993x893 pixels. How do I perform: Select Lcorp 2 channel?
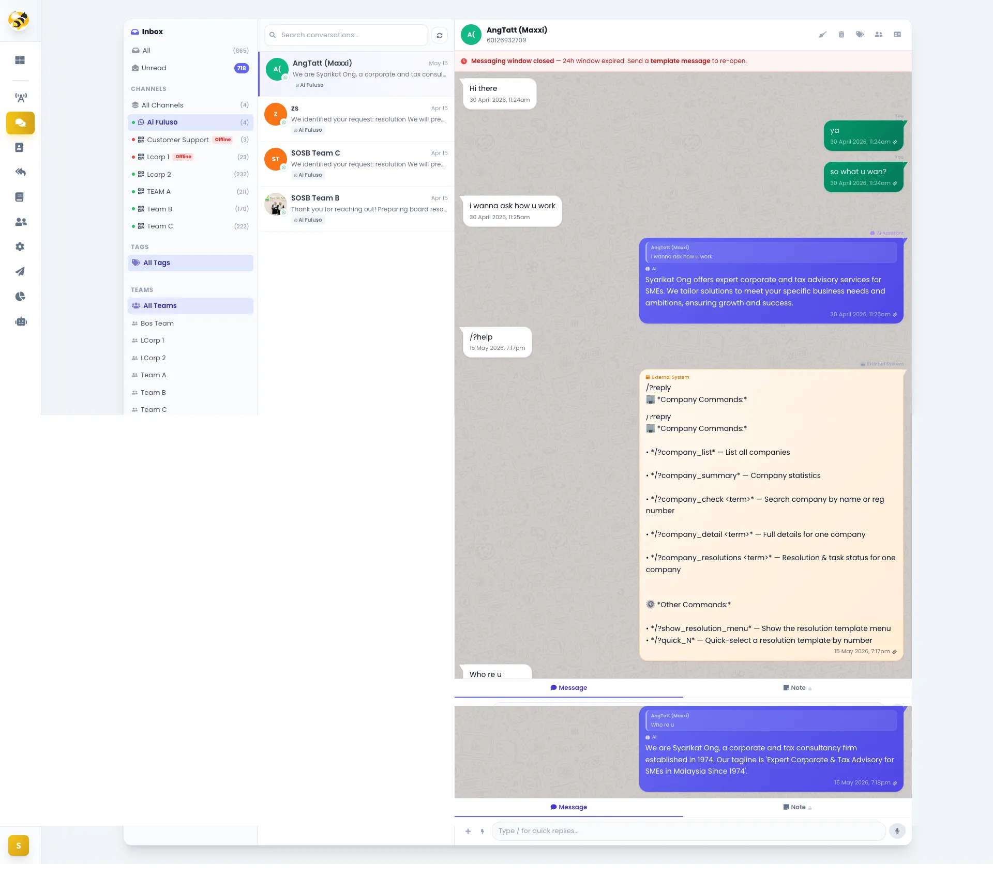tap(190, 174)
